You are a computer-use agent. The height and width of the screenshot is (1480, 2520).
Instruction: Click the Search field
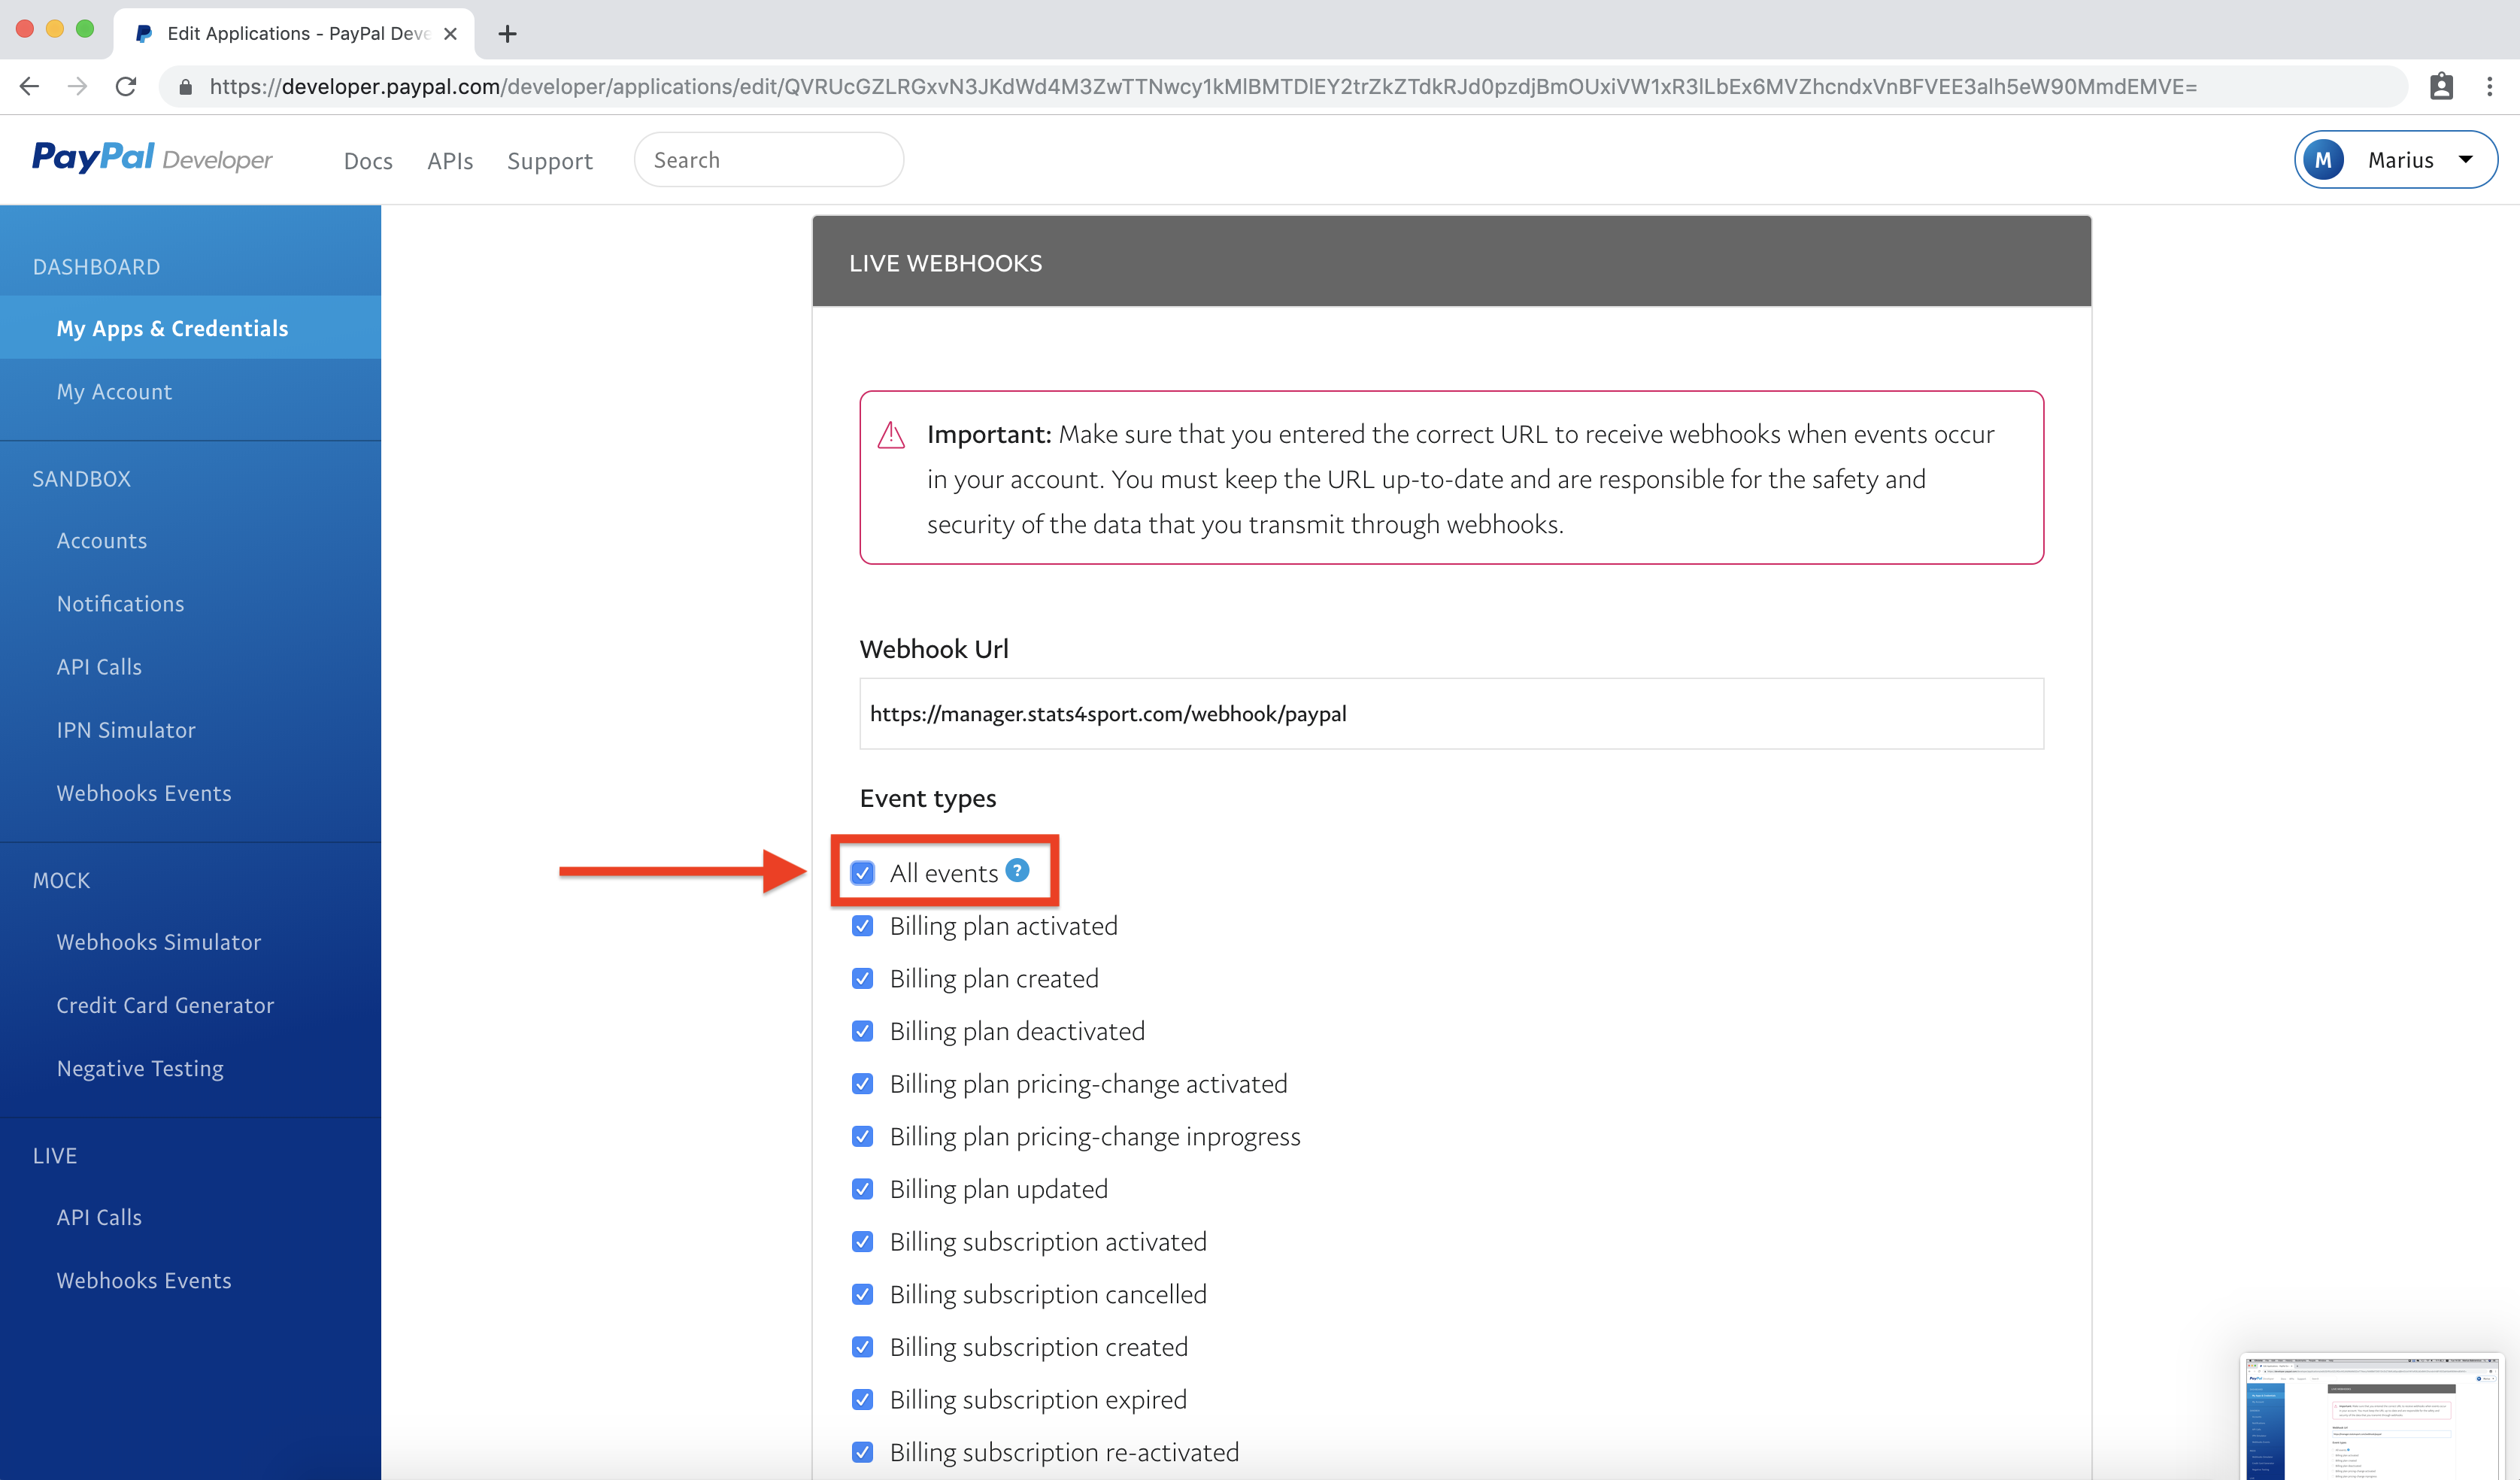[x=769, y=160]
